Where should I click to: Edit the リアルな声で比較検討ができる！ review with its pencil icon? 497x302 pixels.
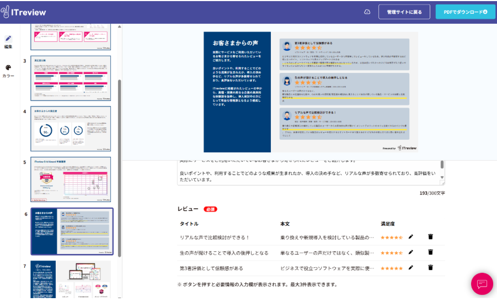pos(411,237)
